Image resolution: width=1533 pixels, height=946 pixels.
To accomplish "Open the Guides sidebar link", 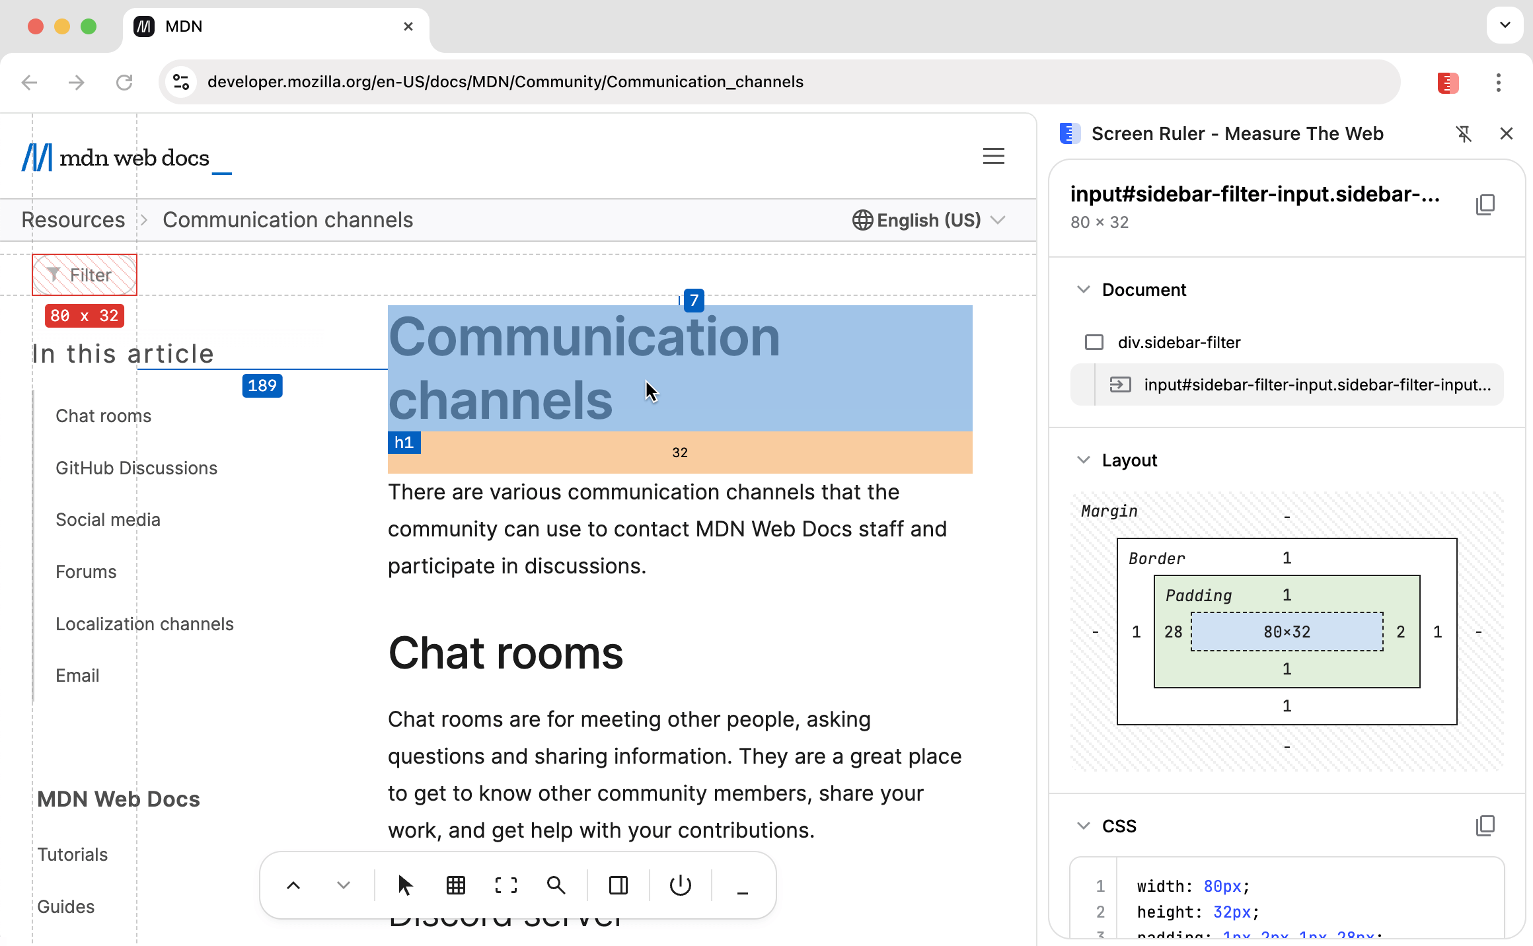I will tap(66, 907).
